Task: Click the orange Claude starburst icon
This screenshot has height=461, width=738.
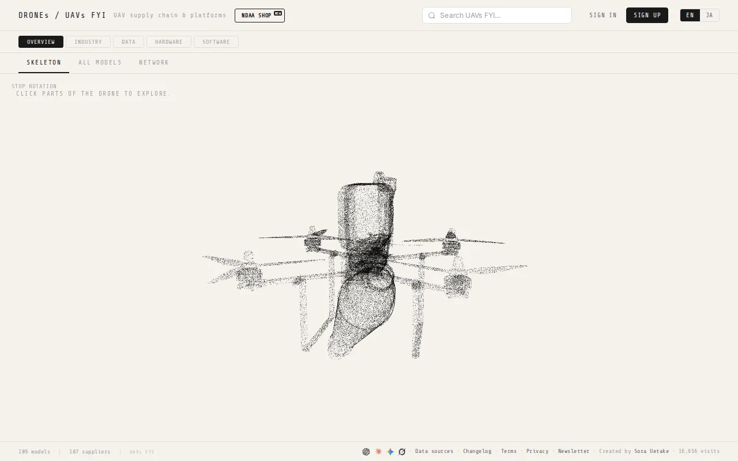Action: click(378, 452)
